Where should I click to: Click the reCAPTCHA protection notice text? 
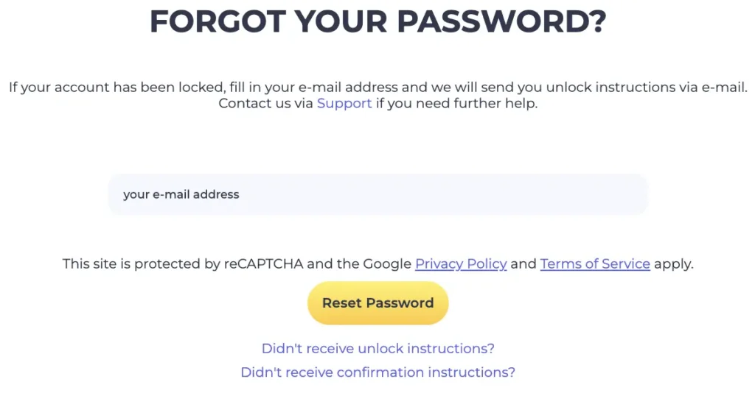point(236,263)
